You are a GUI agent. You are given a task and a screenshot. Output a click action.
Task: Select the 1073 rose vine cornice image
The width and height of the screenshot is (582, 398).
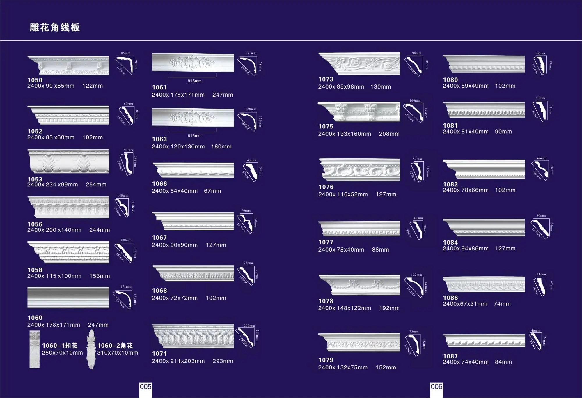[x=359, y=63]
